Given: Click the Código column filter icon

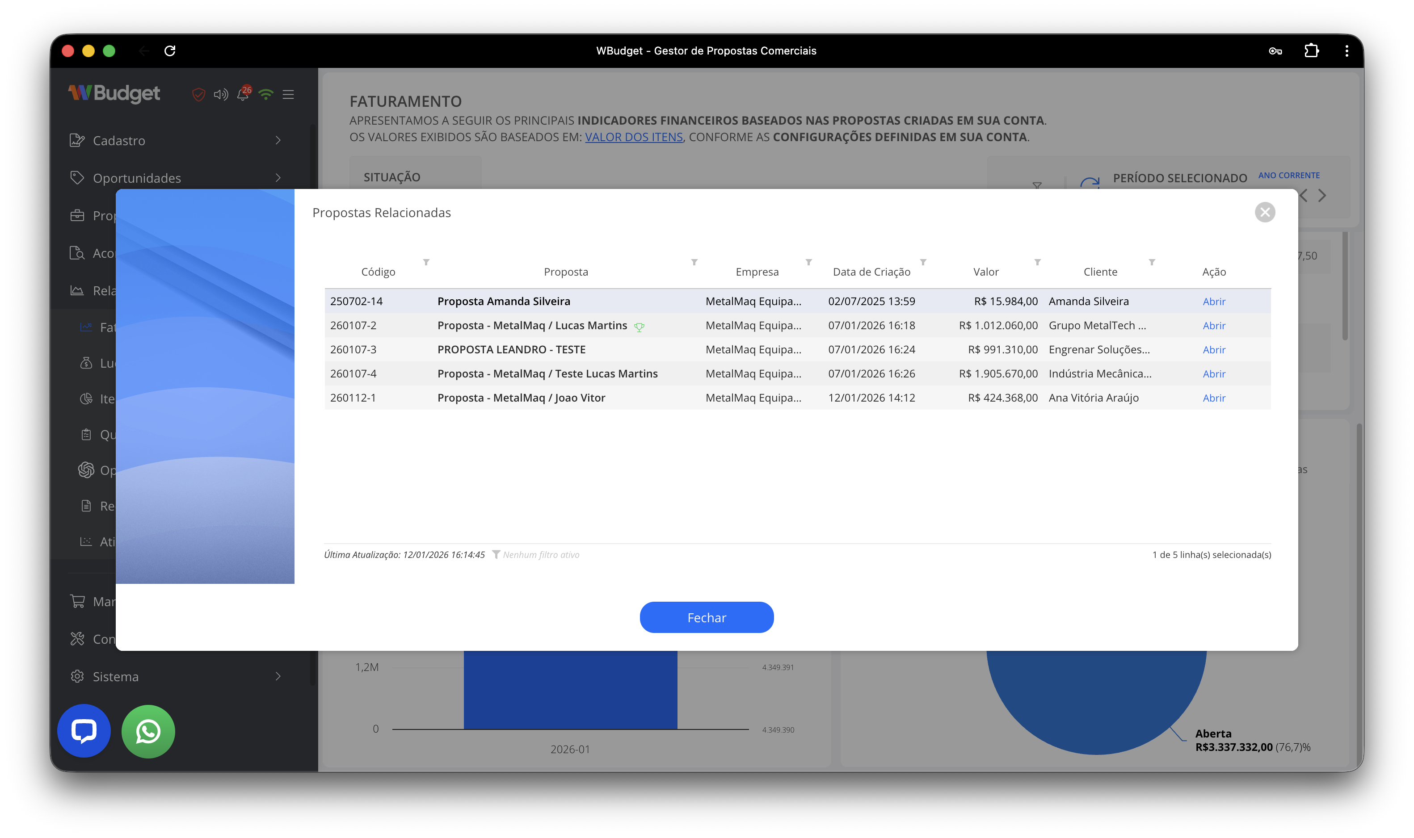Looking at the screenshot, I should point(426,262).
